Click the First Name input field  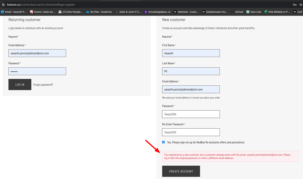[x=191, y=53]
